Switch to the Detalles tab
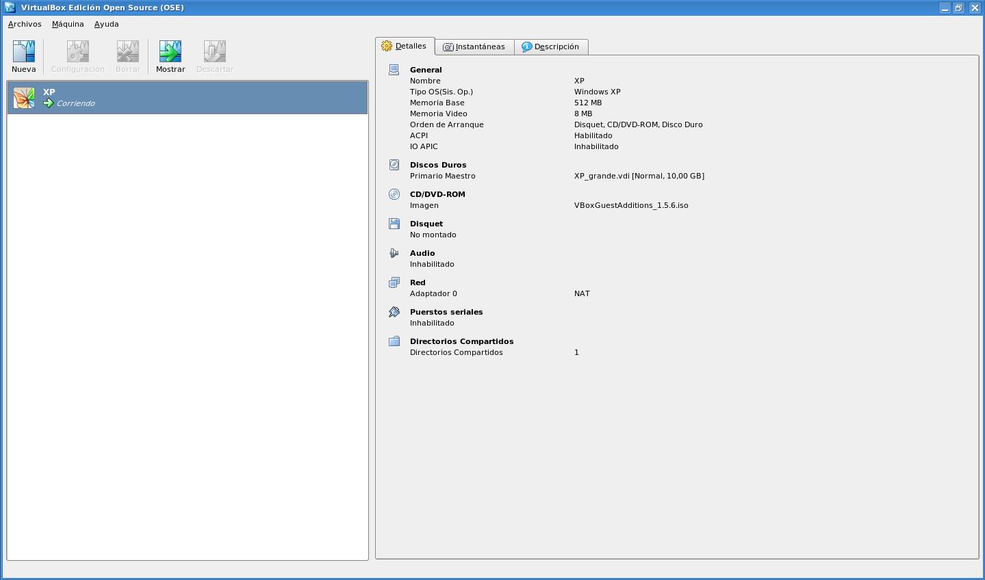Screen dimensions: 985x580 405,46
